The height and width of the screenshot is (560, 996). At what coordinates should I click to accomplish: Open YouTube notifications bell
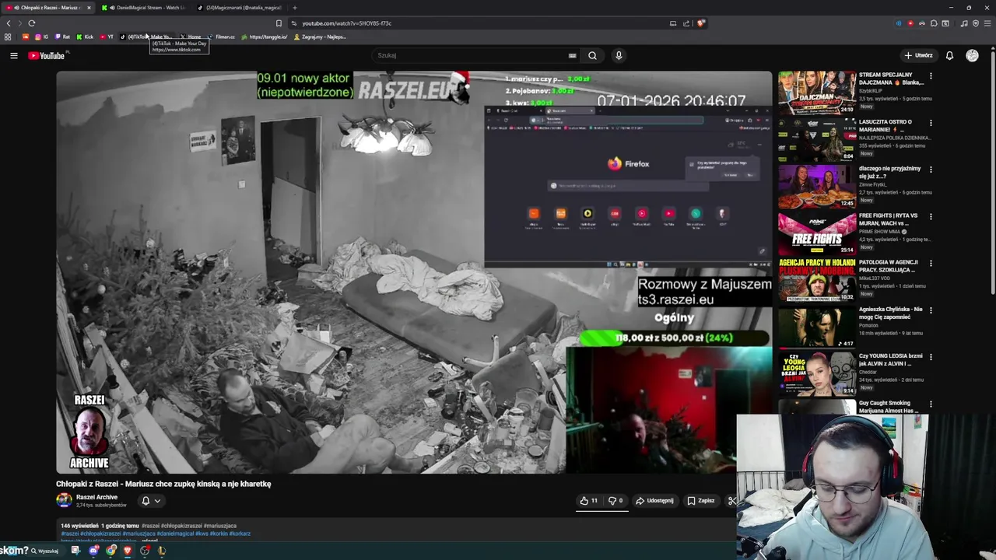click(949, 55)
